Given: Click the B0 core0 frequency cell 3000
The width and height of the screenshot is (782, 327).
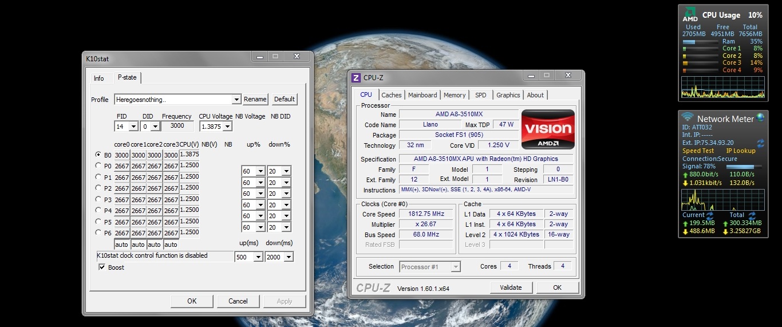Looking at the screenshot, I should (121, 155).
